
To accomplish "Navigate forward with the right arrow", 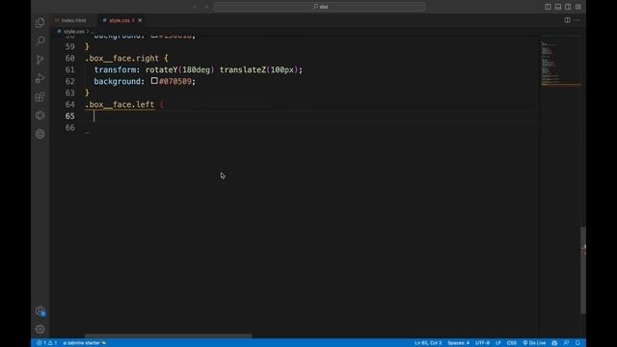I will tap(206, 7).
